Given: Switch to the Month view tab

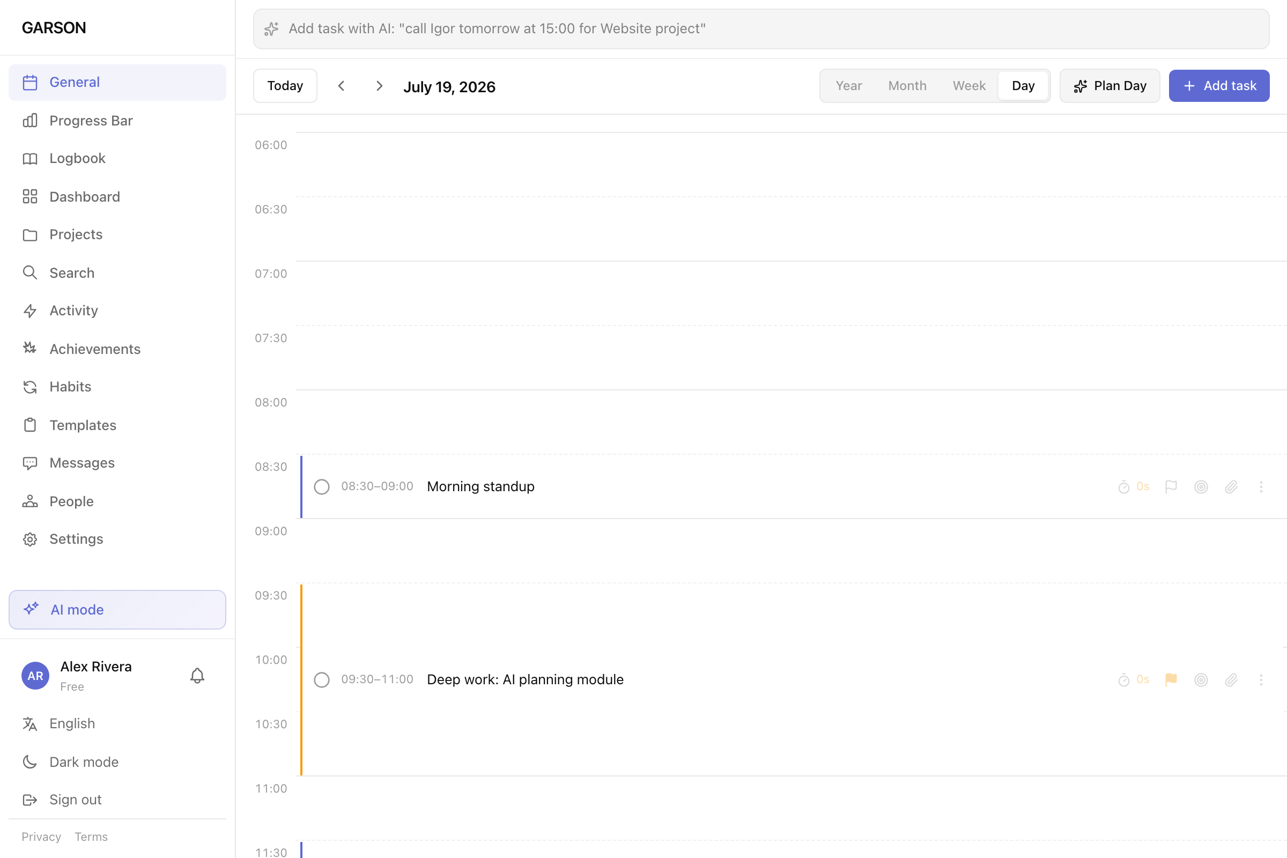Looking at the screenshot, I should pyautogui.click(x=907, y=86).
